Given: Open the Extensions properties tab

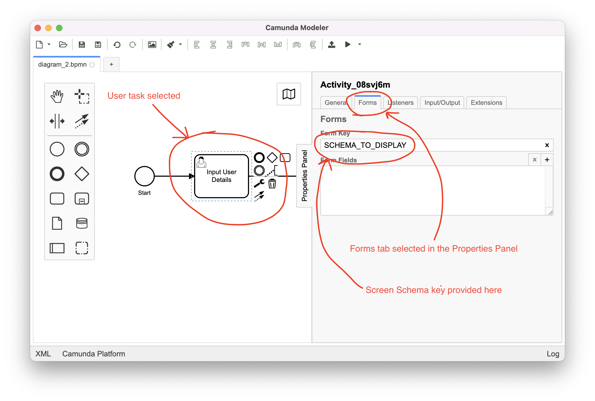Looking at the screenshot, I should 486,103.
